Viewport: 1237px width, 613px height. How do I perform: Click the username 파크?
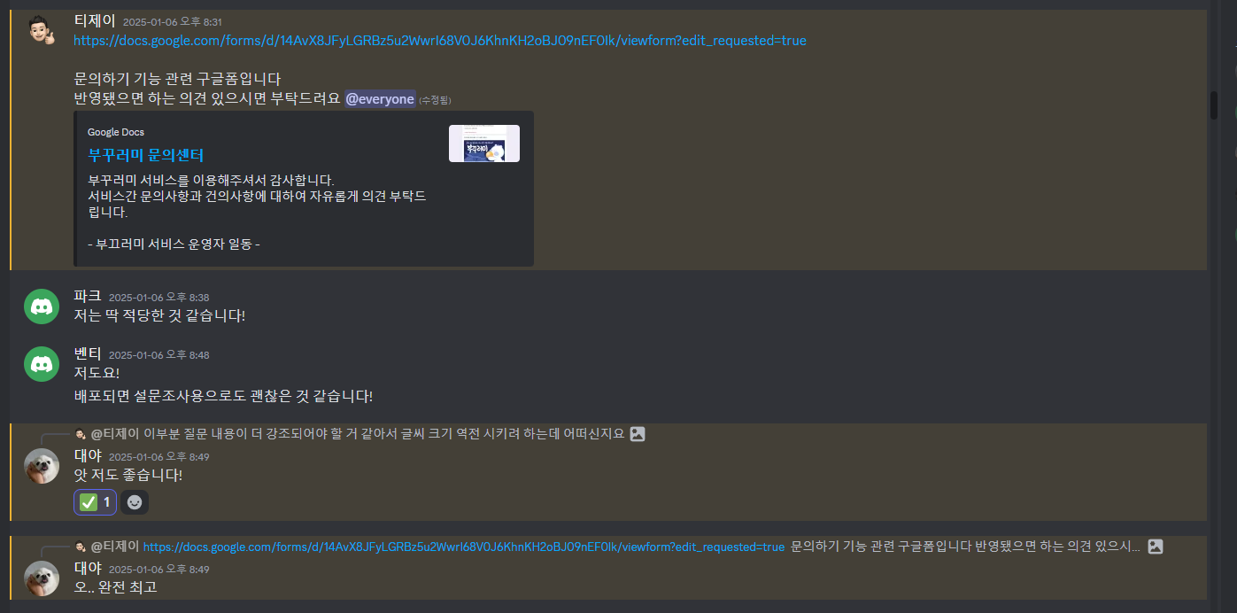point(88,296)
